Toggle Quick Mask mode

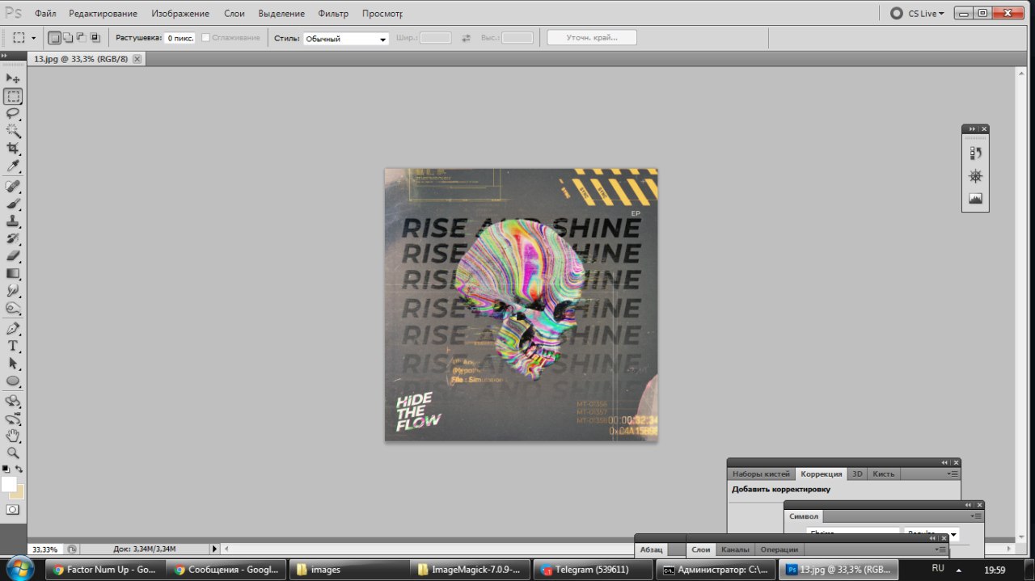13,510
